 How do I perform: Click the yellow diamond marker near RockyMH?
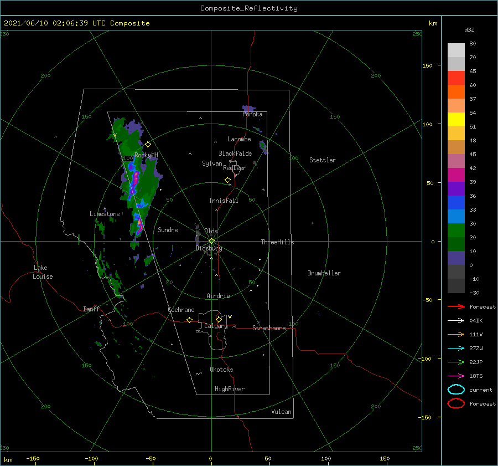click(x=148, y=145)
